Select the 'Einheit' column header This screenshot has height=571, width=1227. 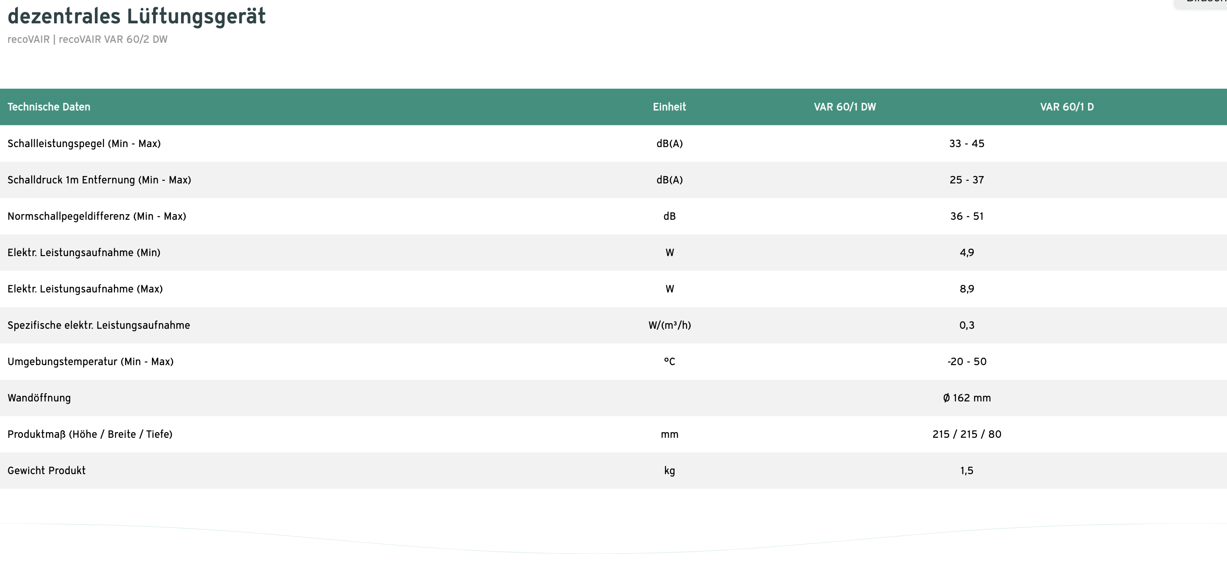pyautogui.click(x=669, y=107)
